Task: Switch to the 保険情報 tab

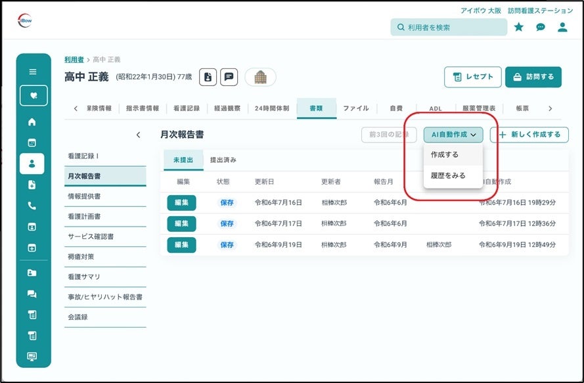Action: click(x=99, y=108)
